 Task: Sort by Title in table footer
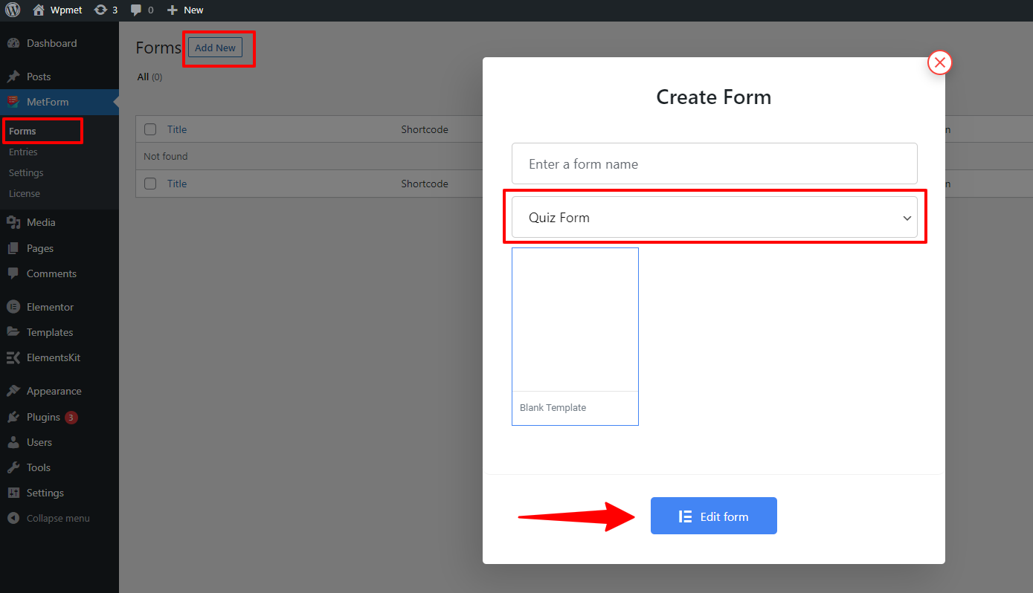[177, 184]
